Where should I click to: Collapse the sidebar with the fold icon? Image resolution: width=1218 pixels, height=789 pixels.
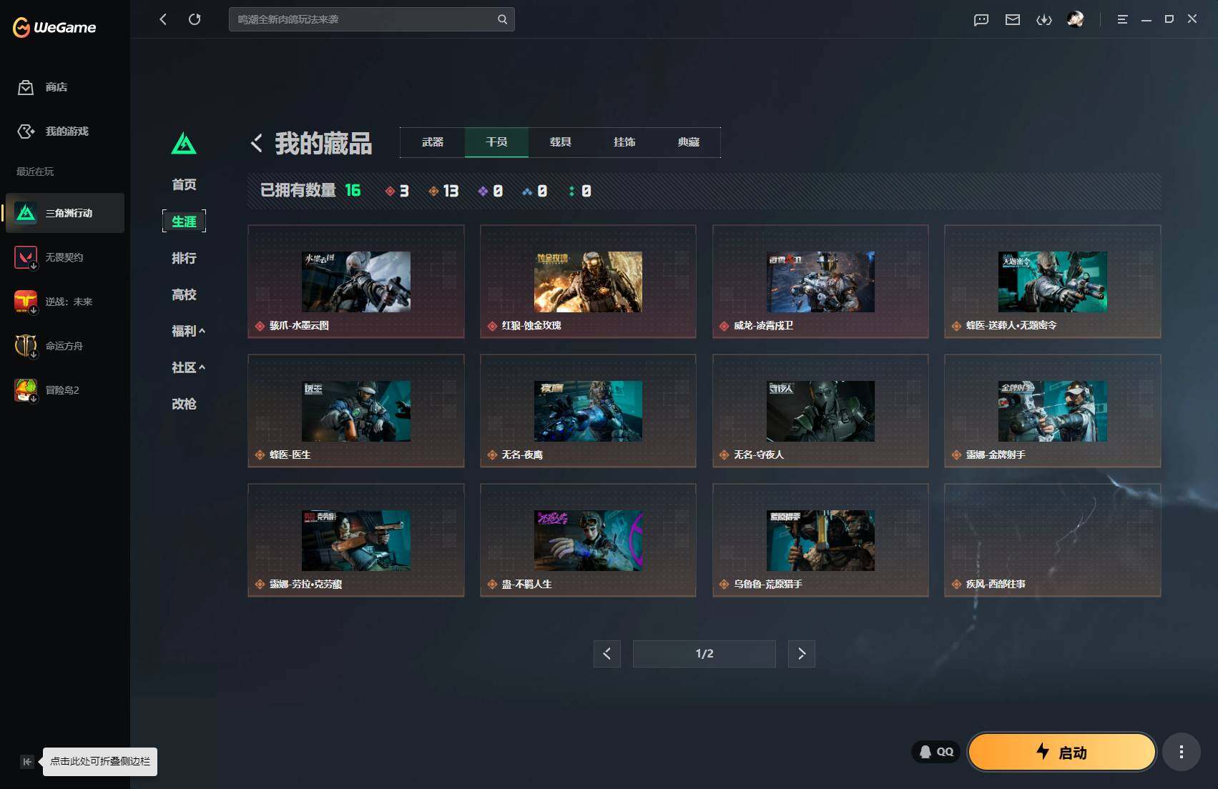pyautogui.click(x=26, y=762)
